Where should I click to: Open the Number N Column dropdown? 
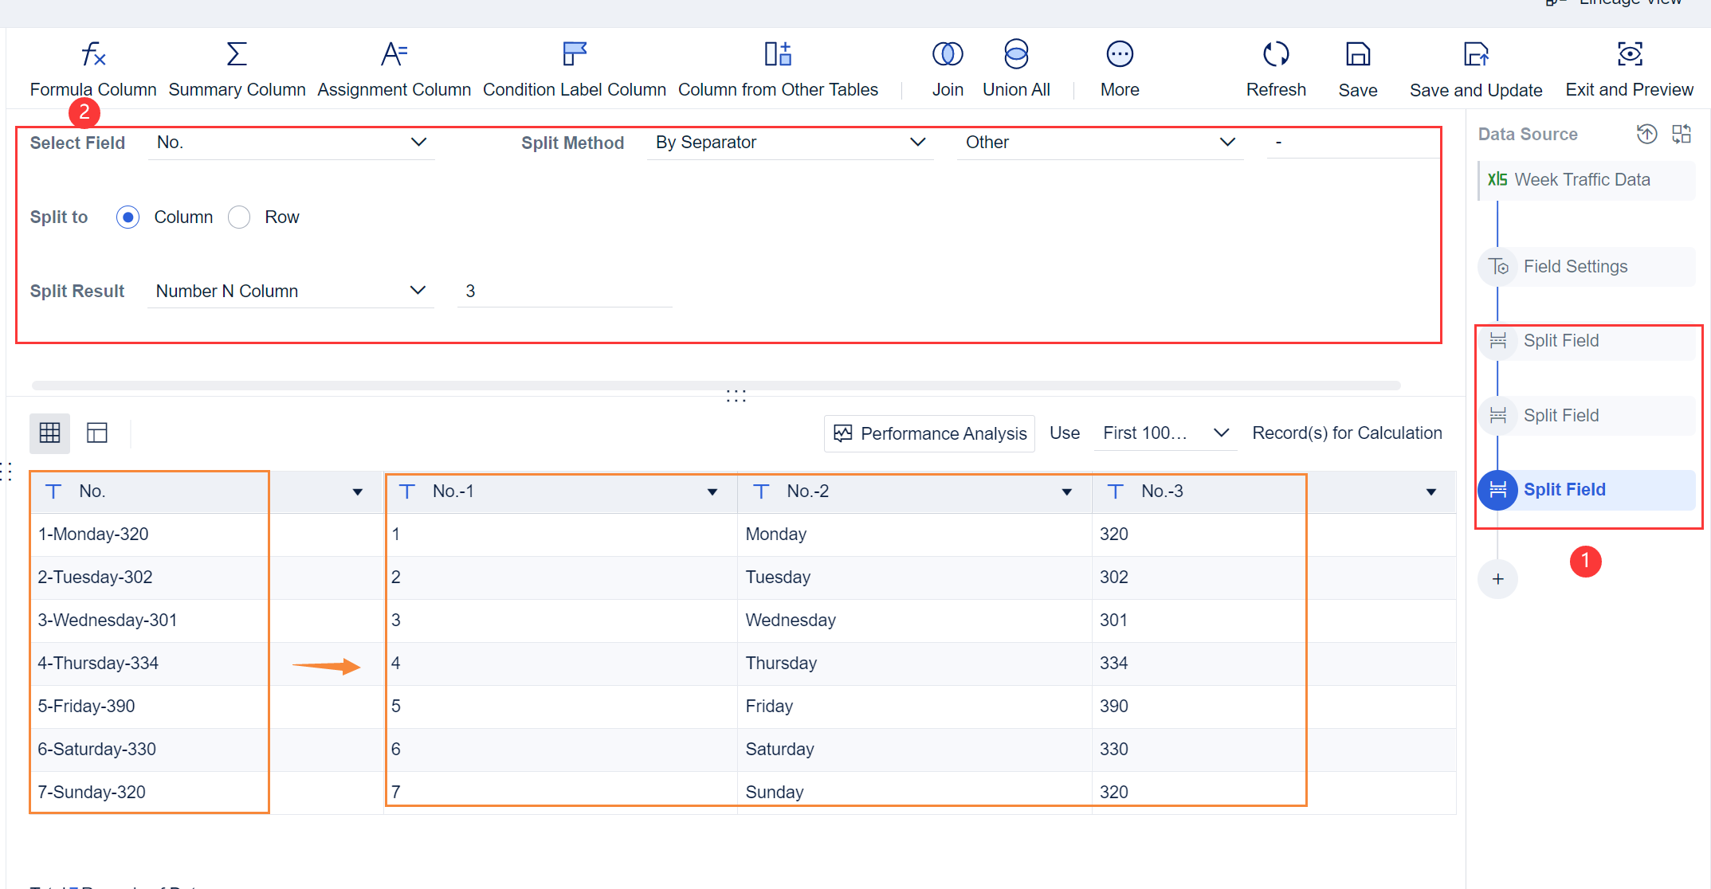(291, 291)
